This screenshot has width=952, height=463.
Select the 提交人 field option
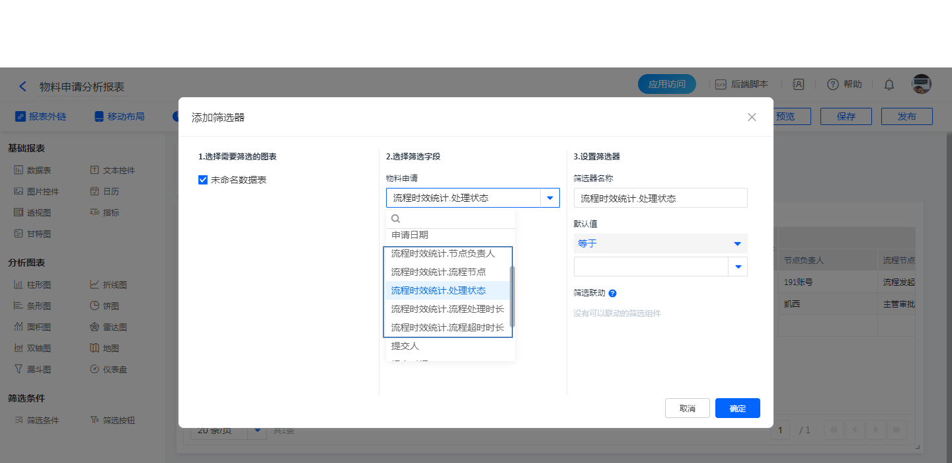click(405, 346)
